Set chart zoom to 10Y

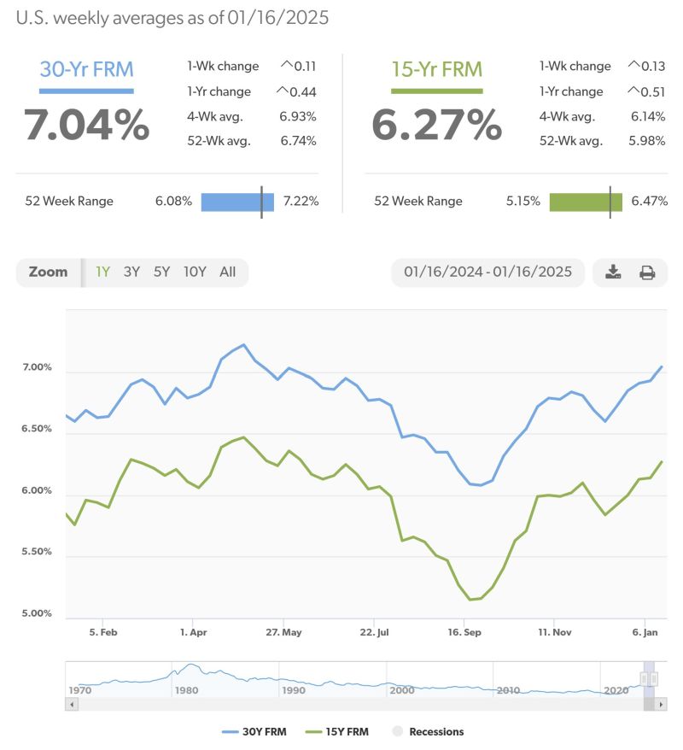[x=195, y=272]
